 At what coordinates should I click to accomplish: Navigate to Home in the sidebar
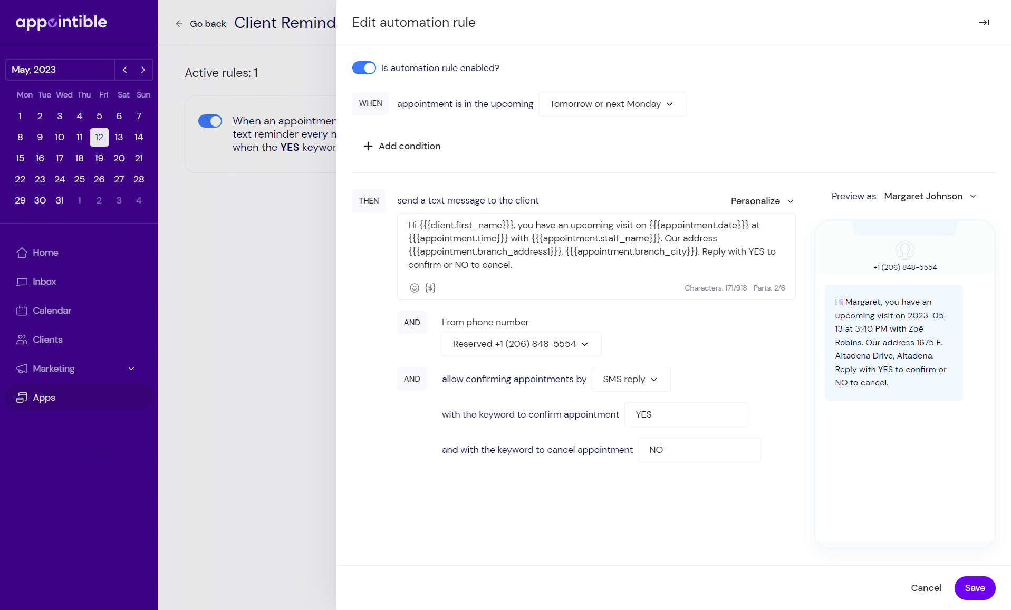[22, 253]
